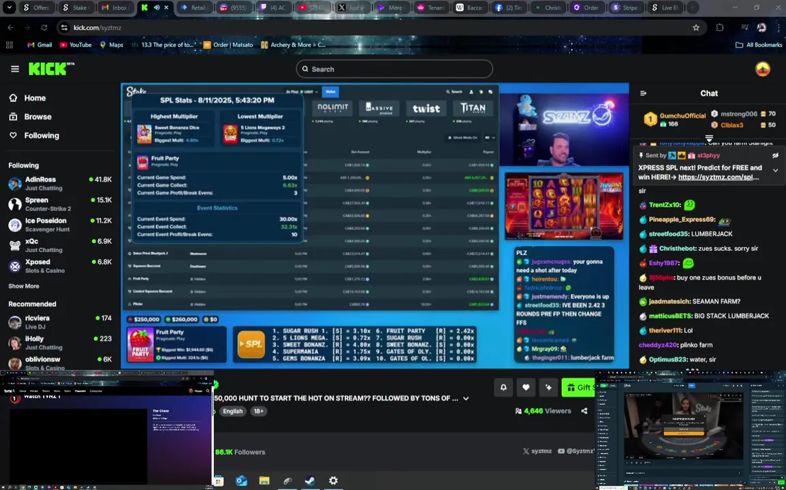The height and width of the screenshot is (490, 786).
Task: Open the @Syztmz YouTube link
Action: click(576, 451)
